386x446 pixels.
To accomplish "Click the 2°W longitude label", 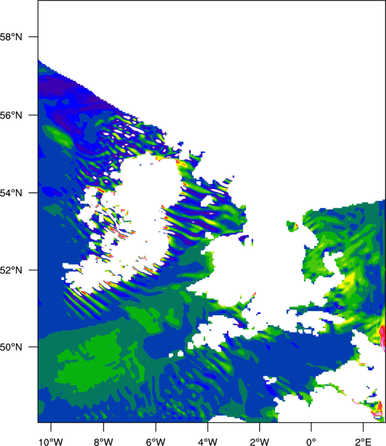I will tap(260, 442).
